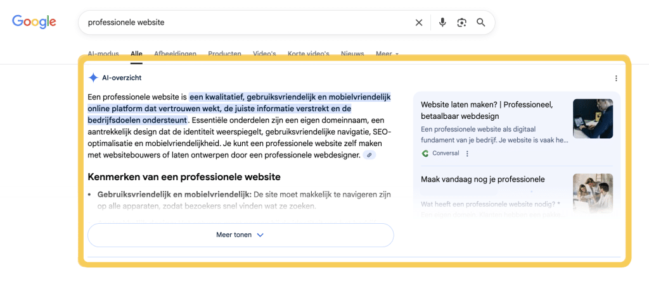Click the Conversal favicon icon

point(425,153)
